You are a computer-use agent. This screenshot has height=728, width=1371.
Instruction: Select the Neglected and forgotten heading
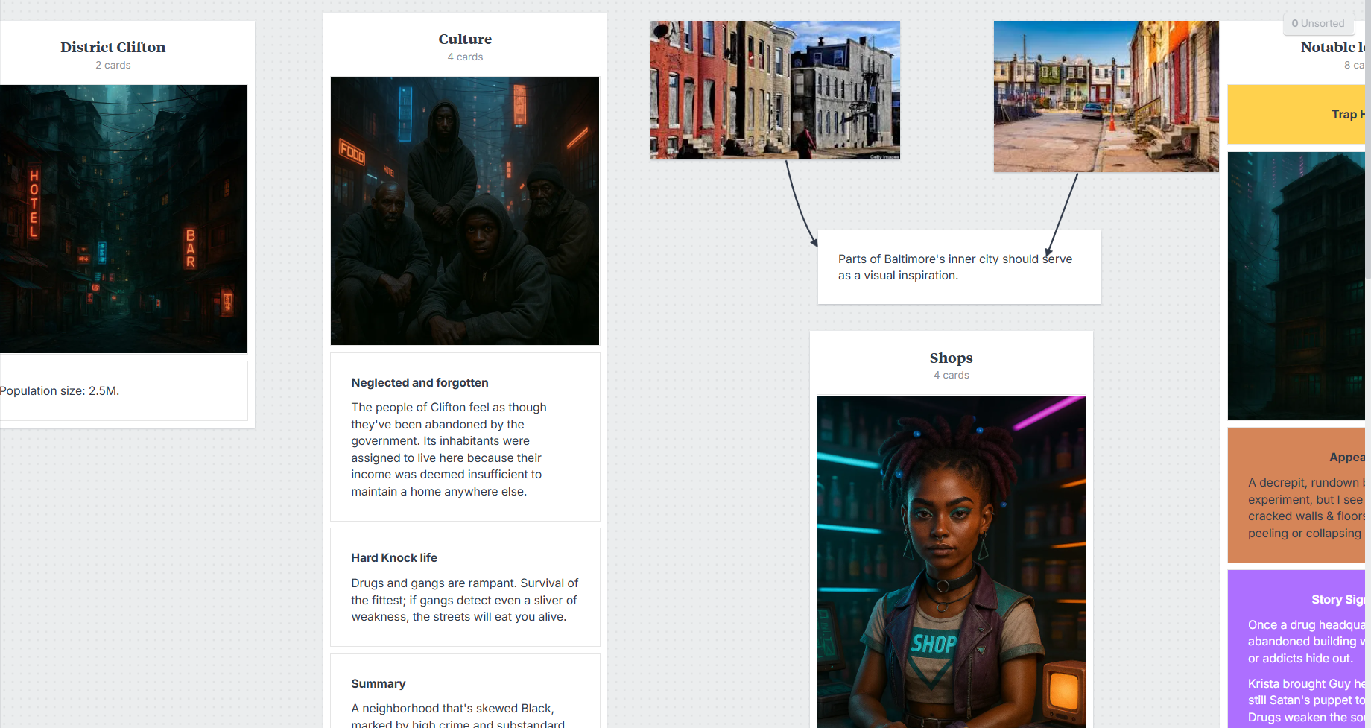pos(420,383)
